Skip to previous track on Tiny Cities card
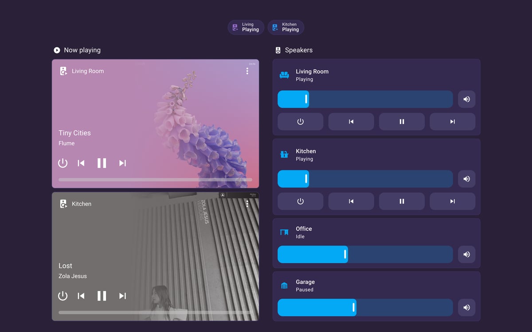This screenshot has width=532, height=332. coord(81,163)
